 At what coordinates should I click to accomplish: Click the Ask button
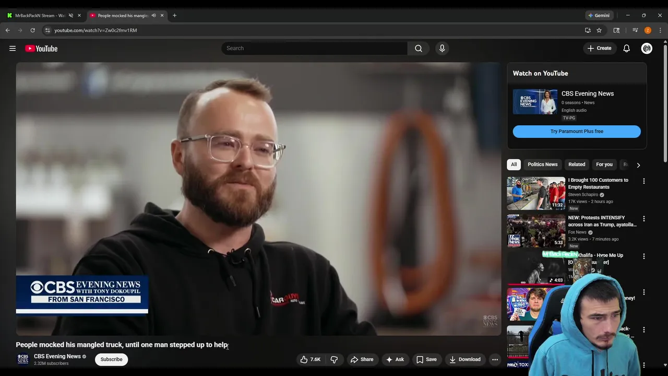tap(395, 359)
